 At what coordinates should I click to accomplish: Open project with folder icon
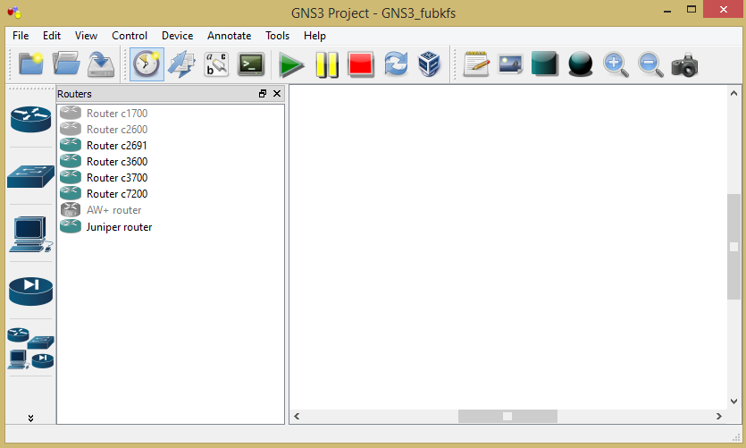tap(65, 63)
